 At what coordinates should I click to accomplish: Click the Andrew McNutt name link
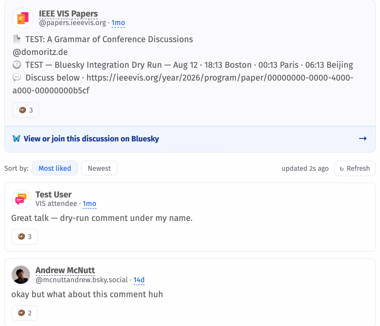[x=65, y=270]
